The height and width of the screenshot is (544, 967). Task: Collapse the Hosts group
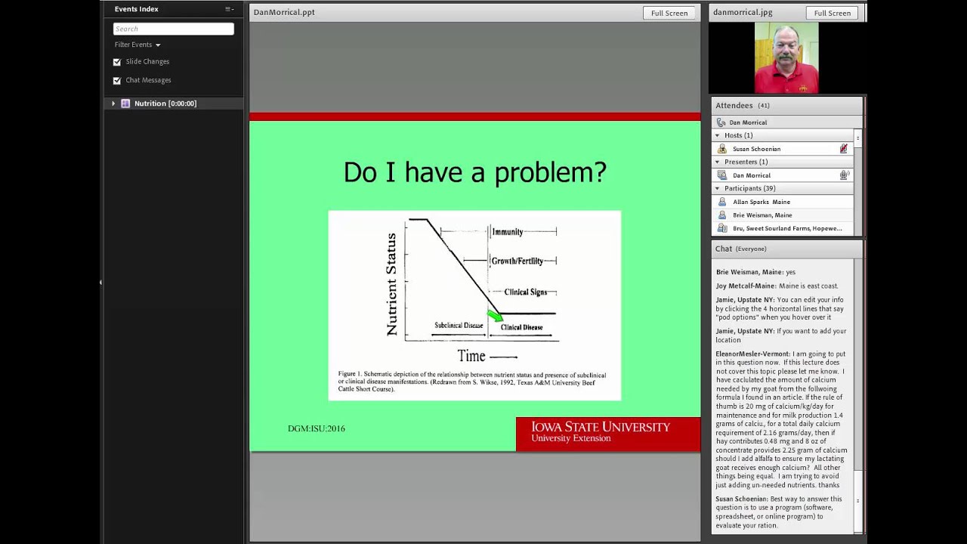(x=717, y=135)
